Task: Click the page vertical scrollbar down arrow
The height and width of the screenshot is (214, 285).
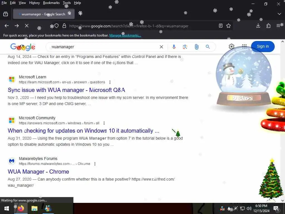Action: click(x=283, y=201)
